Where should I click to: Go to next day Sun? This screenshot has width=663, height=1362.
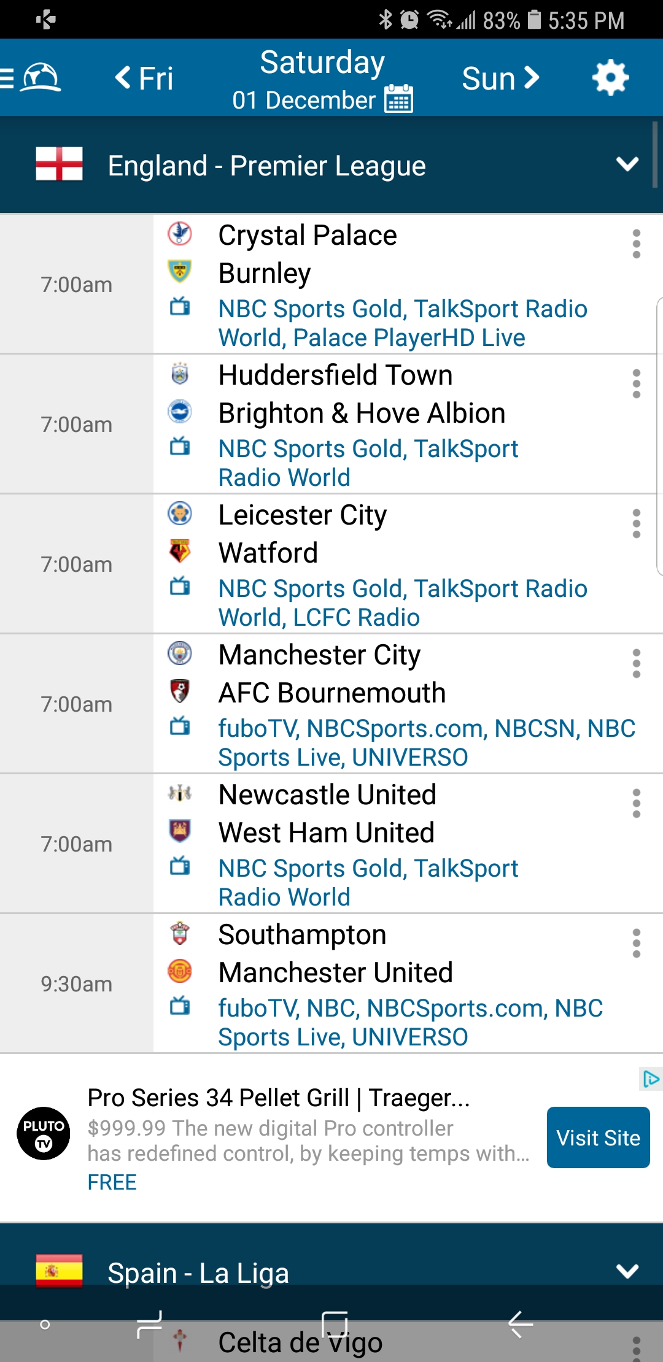(500, 78)
